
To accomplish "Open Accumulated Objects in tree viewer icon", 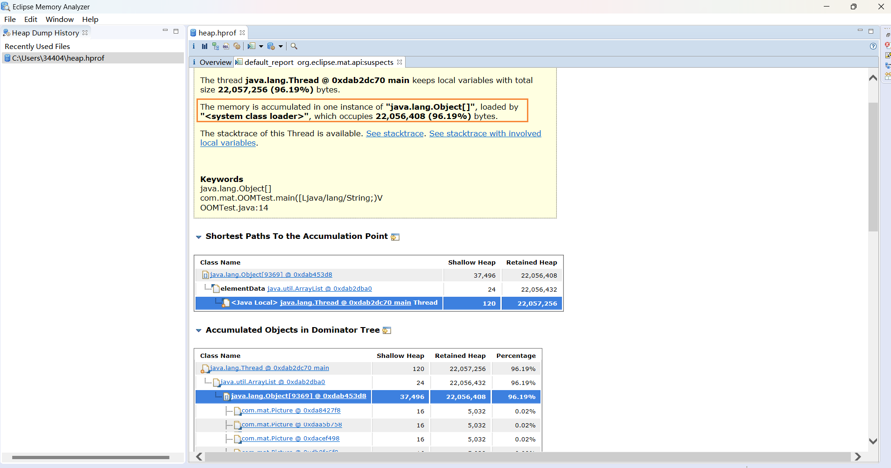I will tap(386, 330).
